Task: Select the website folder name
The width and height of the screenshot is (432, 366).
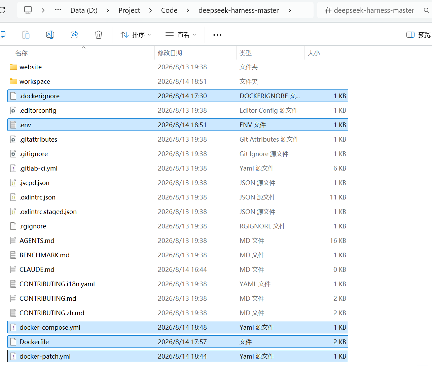Action: pos(31,67)
